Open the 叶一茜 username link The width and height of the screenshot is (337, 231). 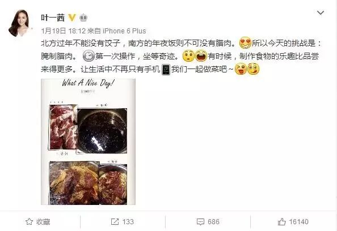(x=53, y=18)
